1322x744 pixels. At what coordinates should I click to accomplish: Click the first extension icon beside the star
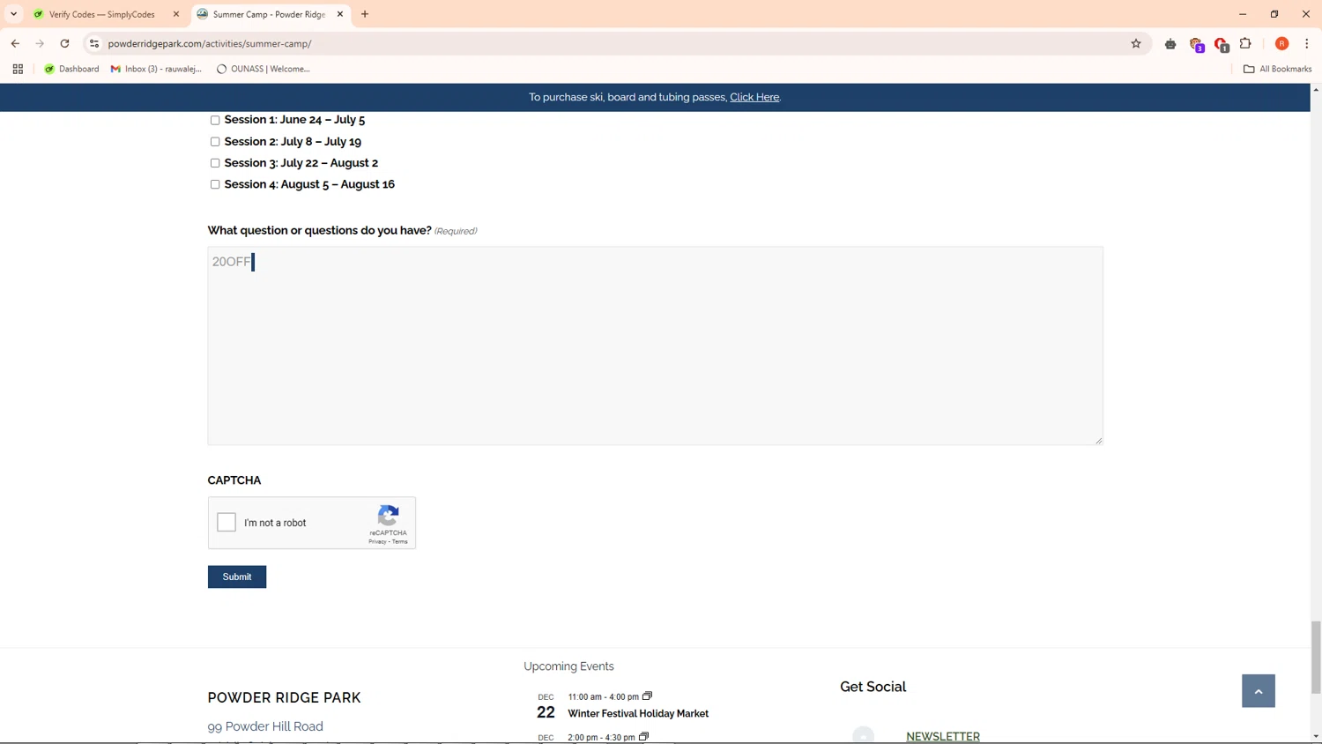click(1170, 43)
